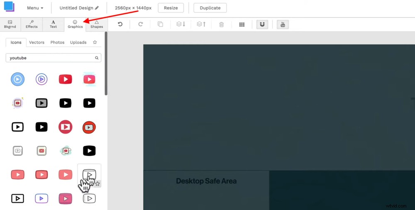
Task: Click the icons panel scrollbar
Action: pos(106,63)
